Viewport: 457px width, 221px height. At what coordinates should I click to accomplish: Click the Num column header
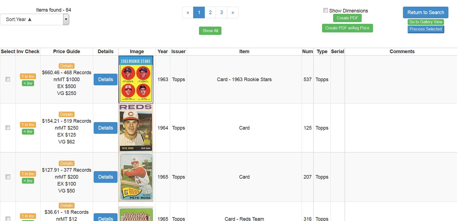click(x=308, y=52)
